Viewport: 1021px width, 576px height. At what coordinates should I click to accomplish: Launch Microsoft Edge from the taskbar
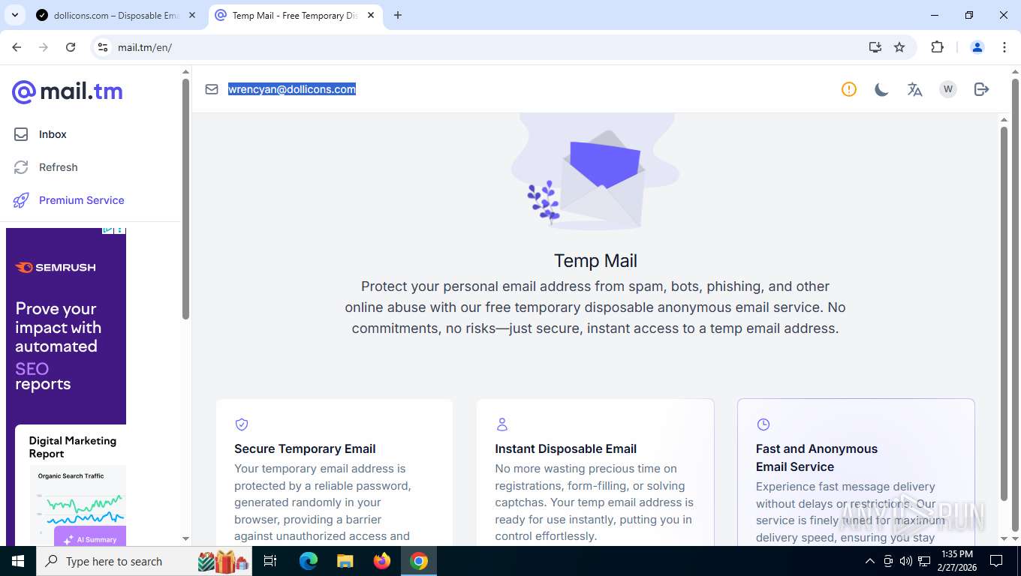click(309, 561)
